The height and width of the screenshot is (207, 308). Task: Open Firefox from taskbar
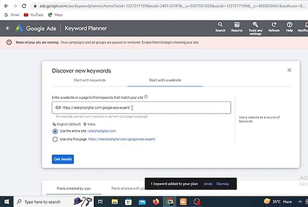pyautogui.click(x=156, y=202)
